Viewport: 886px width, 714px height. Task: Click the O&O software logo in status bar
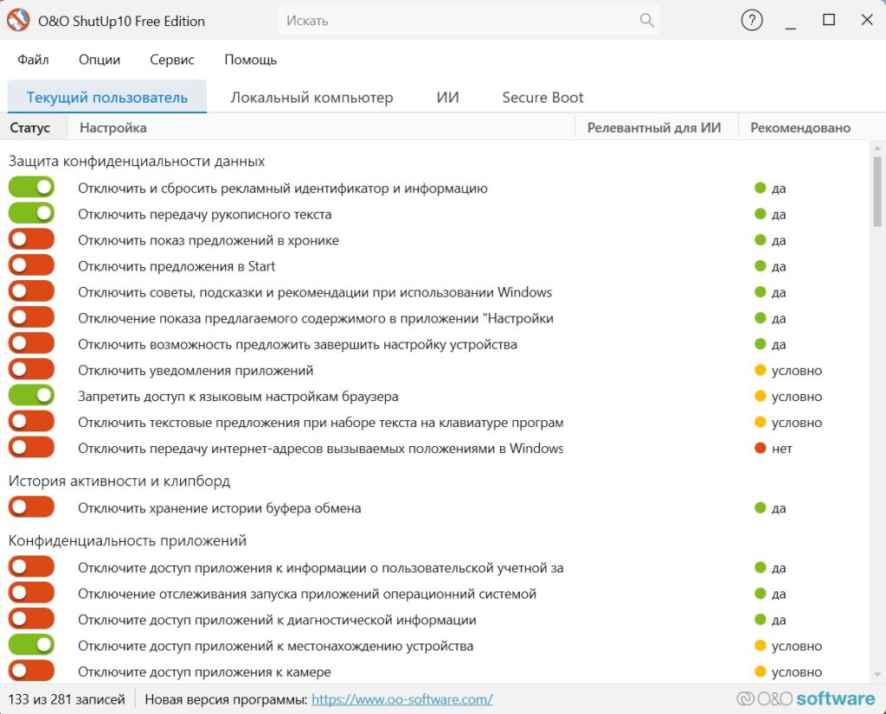pyautogui.click(x=806, y=698)
